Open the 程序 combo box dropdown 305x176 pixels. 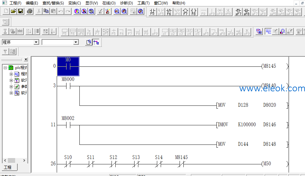point(36,42)
